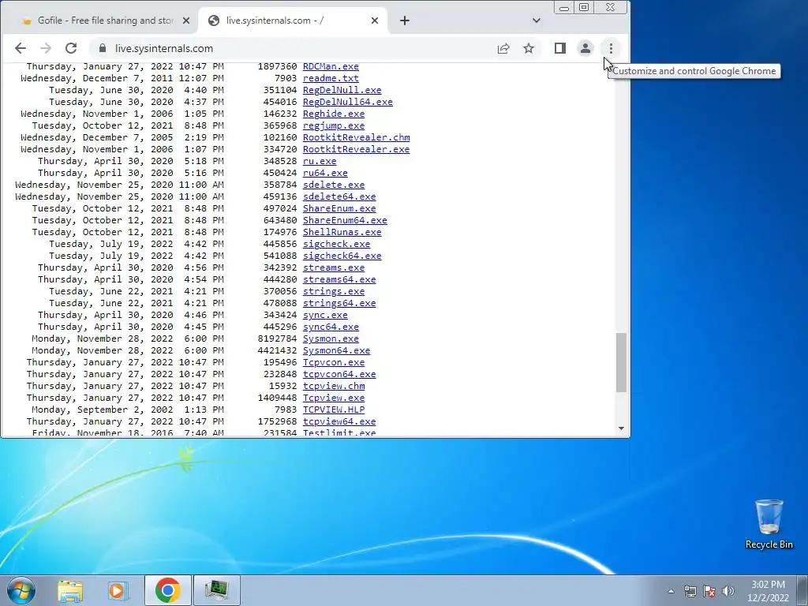Select the live.sysinternals.com tab
The width and height of the screenshot is (808, 606).
pos(292,21)
